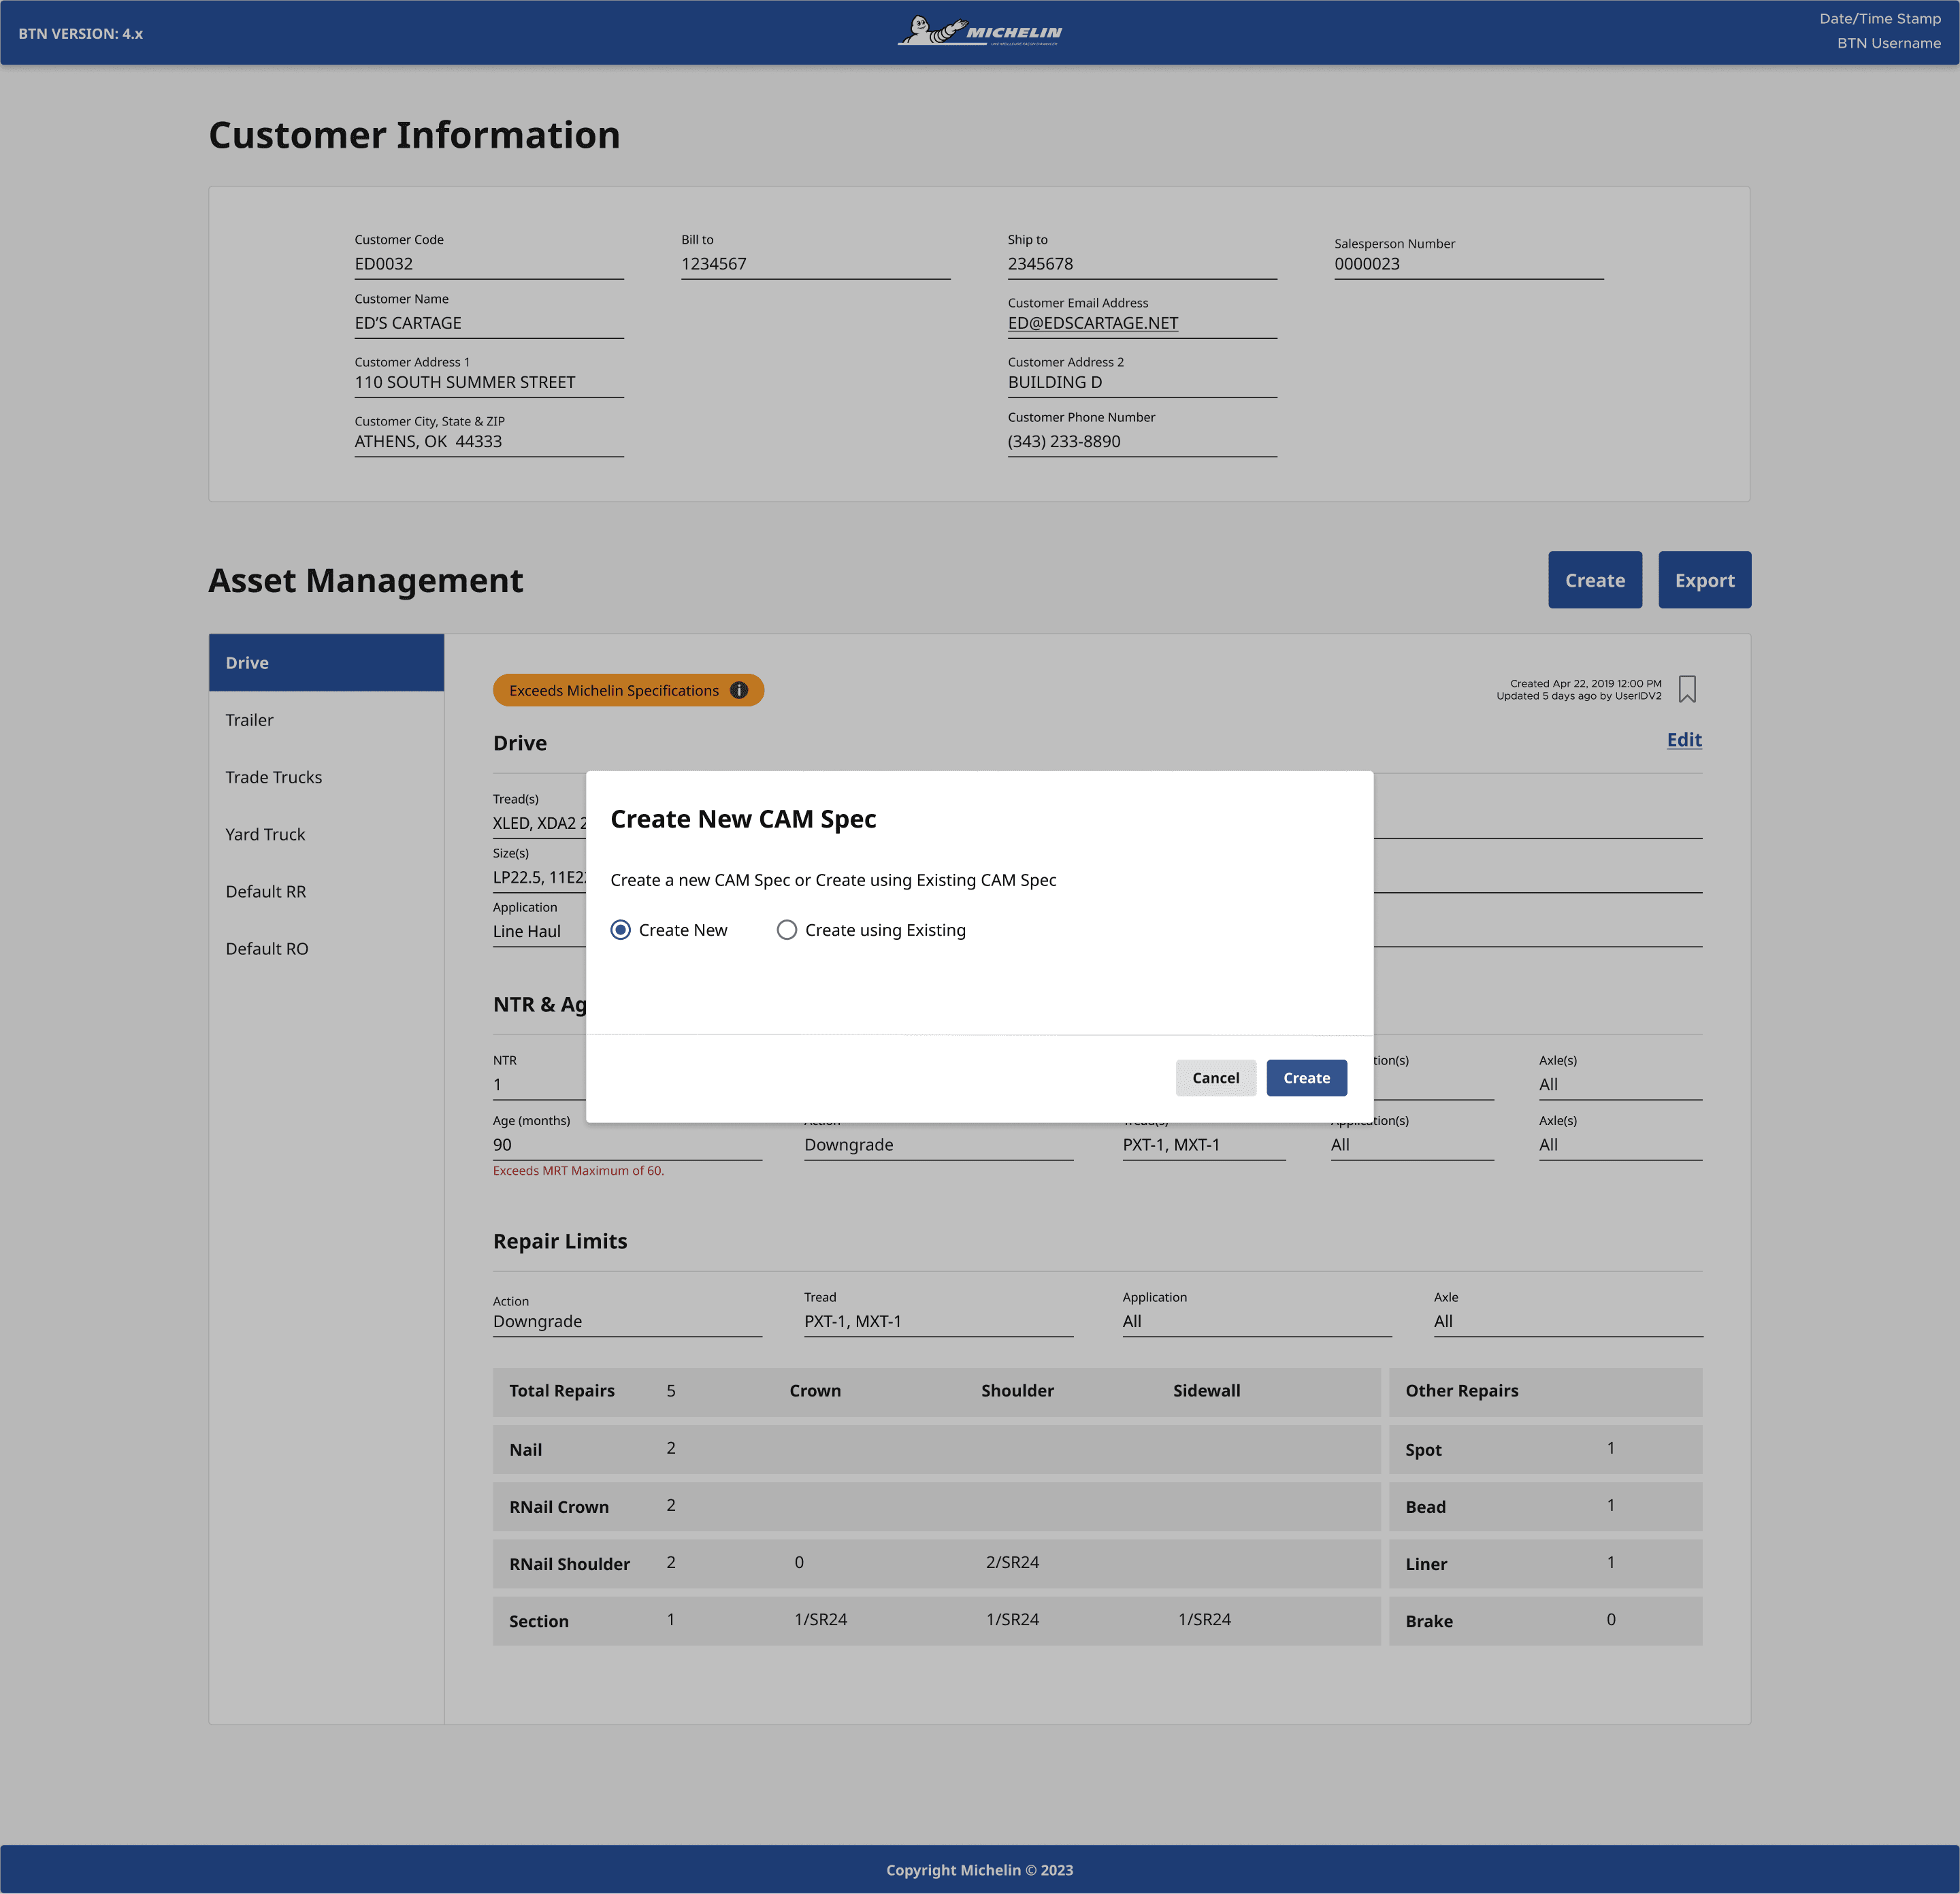The width and height of the screenshot is (1960, 1894).
Task: Click the Asset Management Create button
Action: [x=1595, y=580]
